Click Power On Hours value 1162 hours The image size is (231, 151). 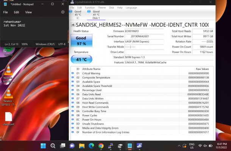(203, 52)
